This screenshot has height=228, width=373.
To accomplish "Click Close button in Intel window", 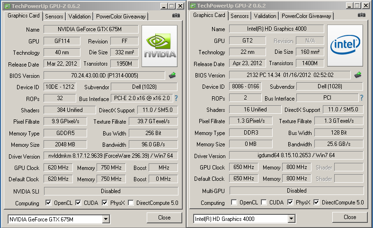I will coord(350,217).
